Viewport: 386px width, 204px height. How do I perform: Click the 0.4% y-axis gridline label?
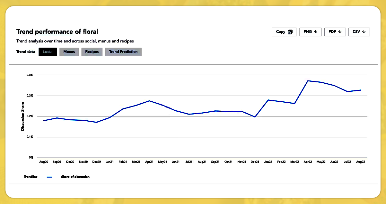[x=30, y=75]
